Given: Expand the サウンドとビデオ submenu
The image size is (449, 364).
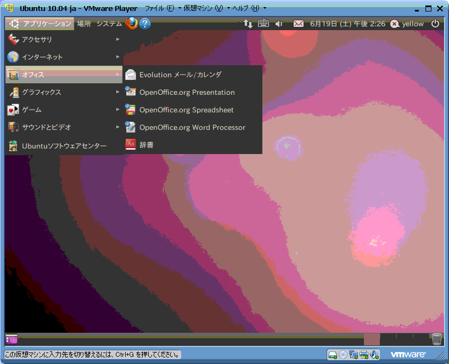Looking at the screenshot, I should tap(64, 127).
